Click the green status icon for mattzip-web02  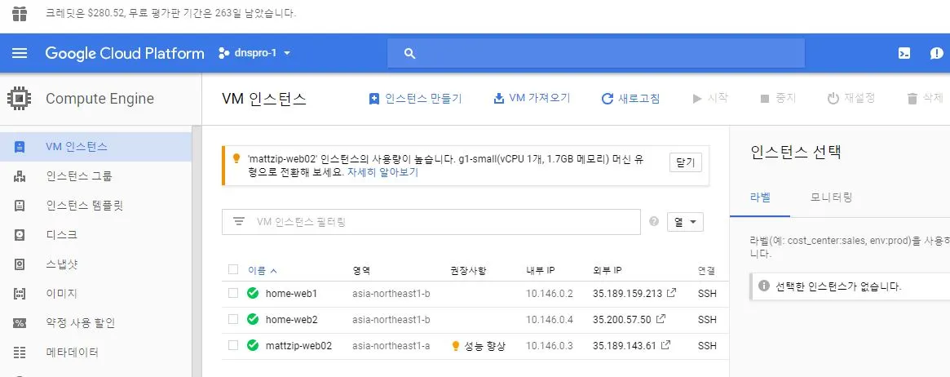click(x=254, y=345)
